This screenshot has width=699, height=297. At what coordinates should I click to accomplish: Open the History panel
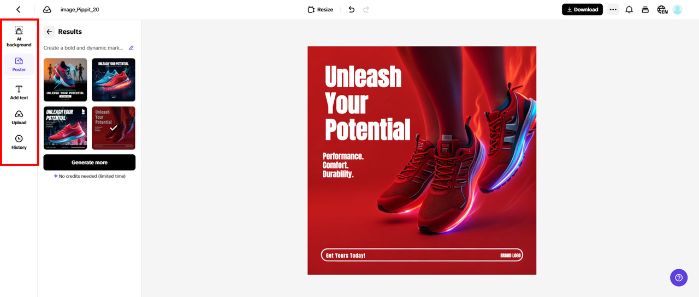[19, 142]
